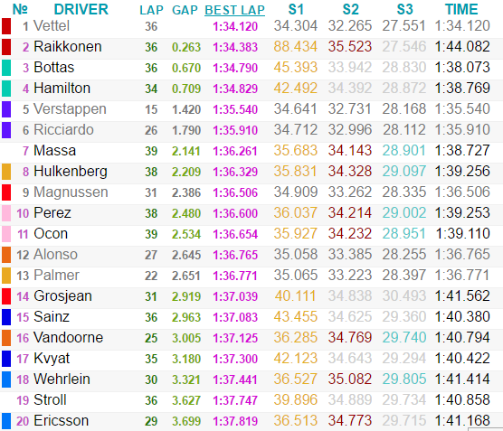Click Hulkenberg's yellow team color marker

point(6,172)
